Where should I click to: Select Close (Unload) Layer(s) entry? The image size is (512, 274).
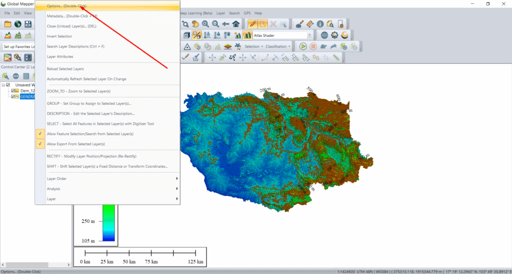coord(107,26)
